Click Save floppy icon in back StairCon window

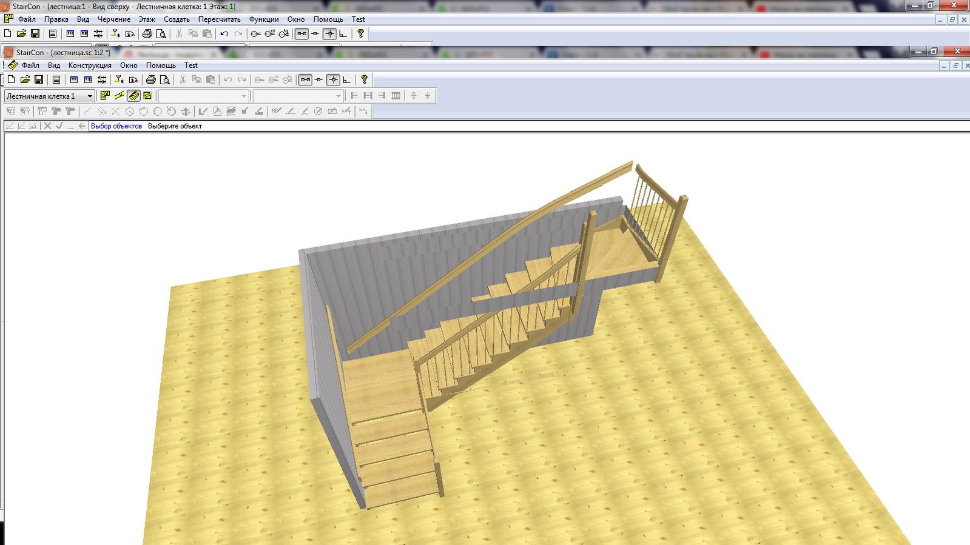(35, 34)
